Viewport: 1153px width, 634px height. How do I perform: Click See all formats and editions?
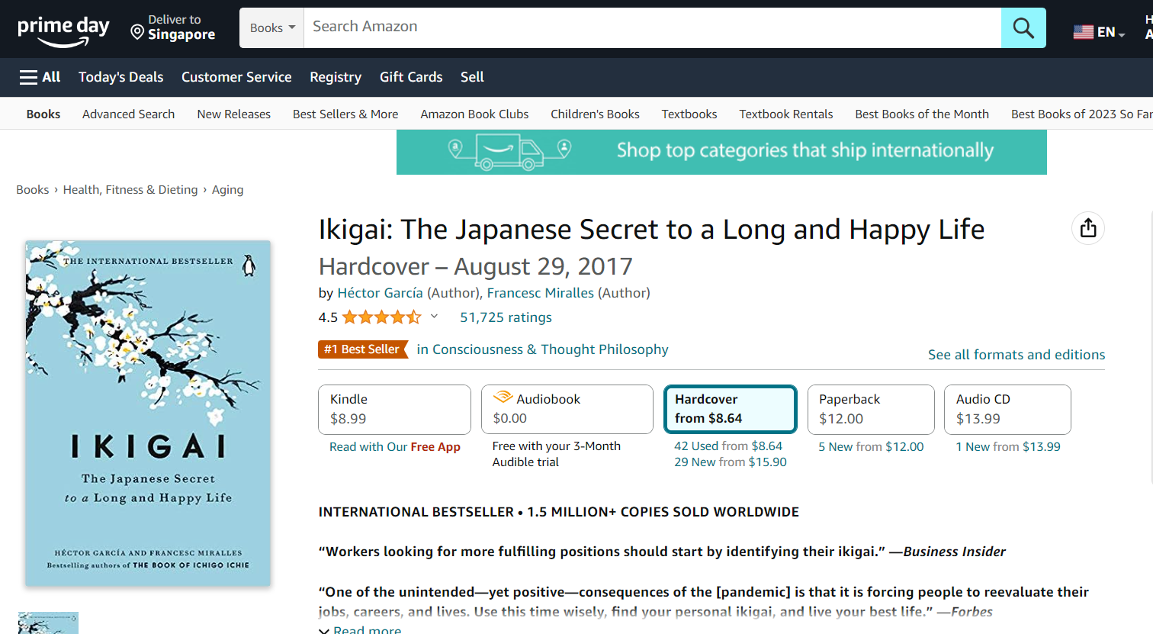point(1016,355)
